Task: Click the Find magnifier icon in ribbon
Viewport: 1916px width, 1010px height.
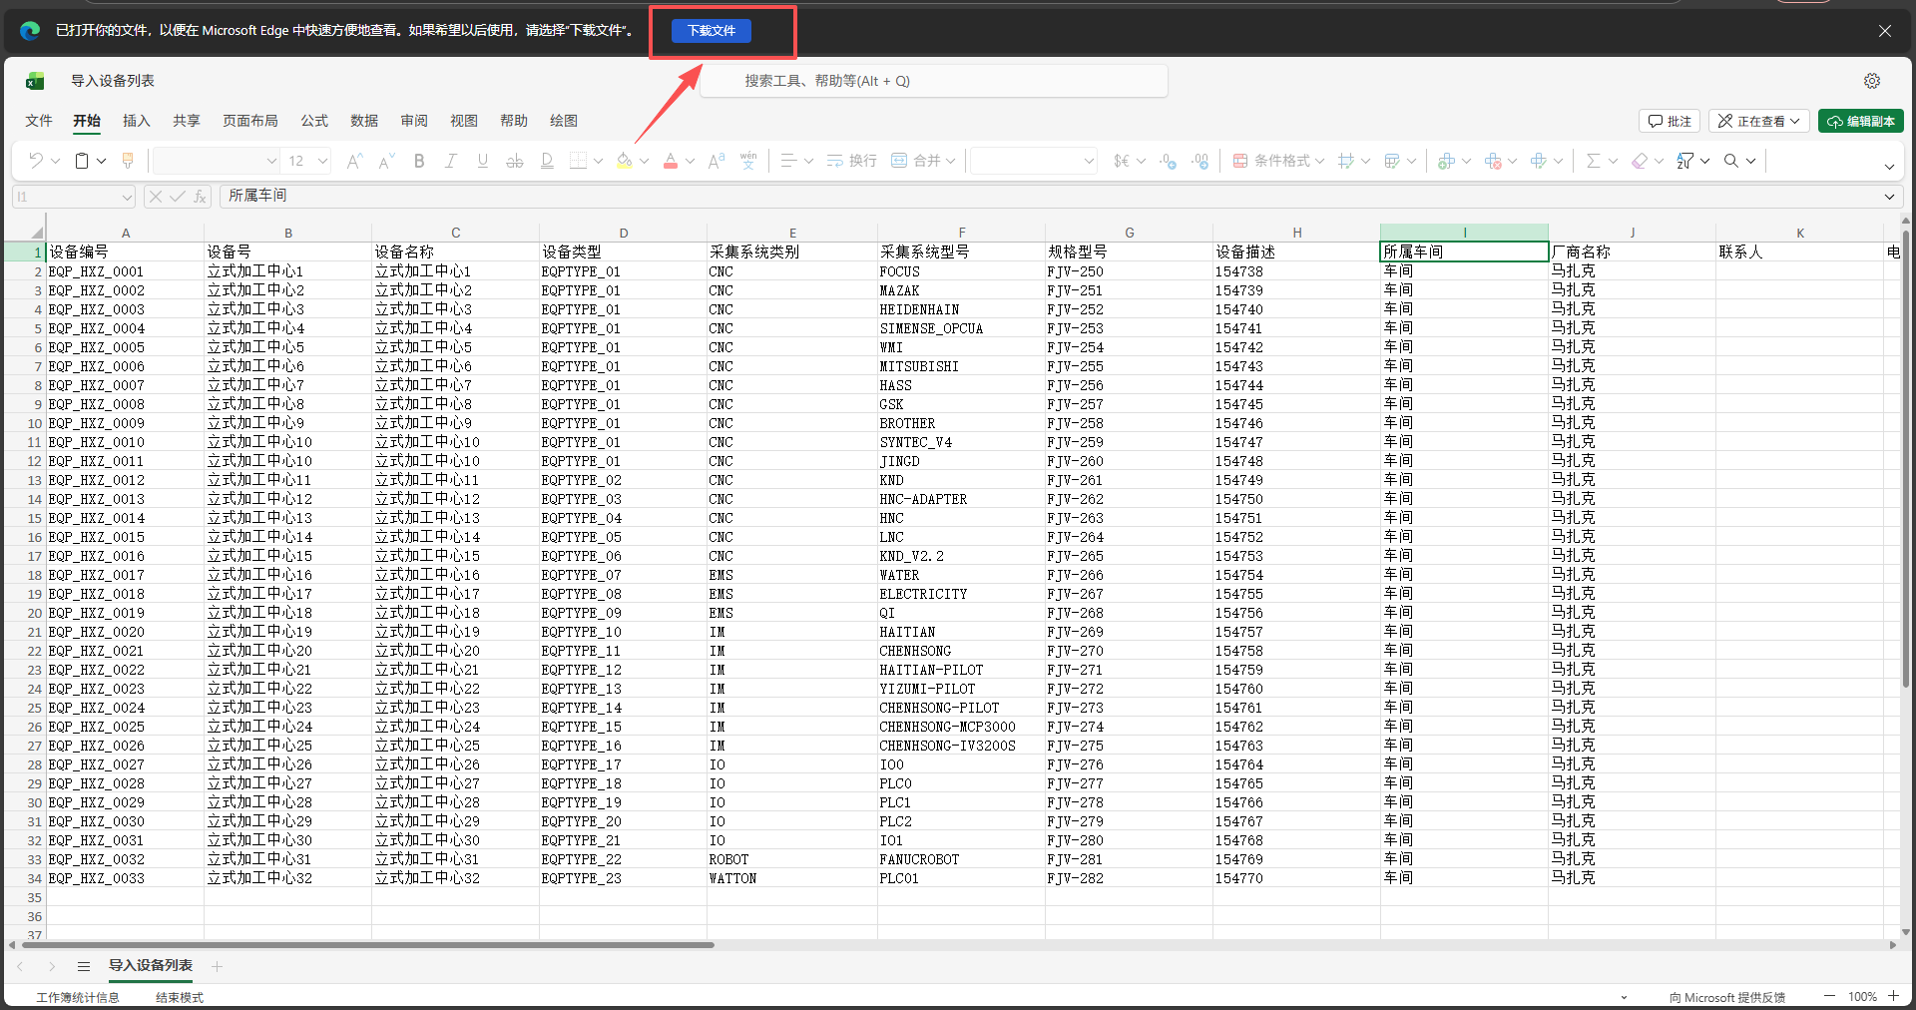Action: click(x=1731, y=161)
